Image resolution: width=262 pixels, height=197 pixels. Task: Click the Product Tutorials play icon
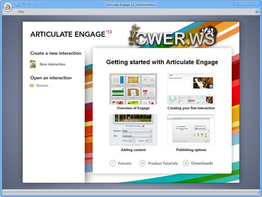(142, 163)
